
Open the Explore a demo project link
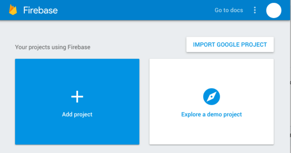[211, 115]
